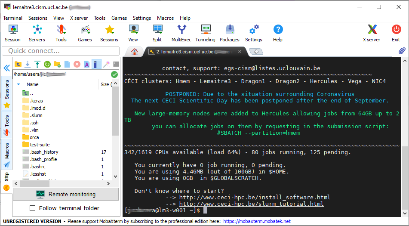Open the Sessions side tab
This screenshot has width=409, height=226.
6,93
